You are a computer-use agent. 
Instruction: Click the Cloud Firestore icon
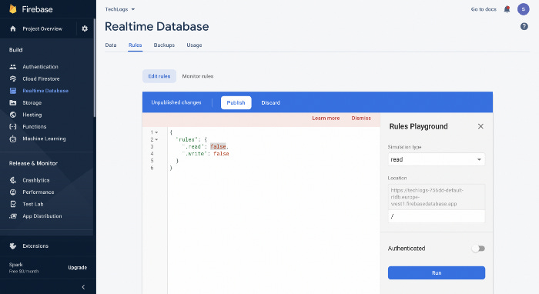[x=13, y=79]
